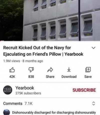
Task: Expand the video description chevron
Action: [x=93, y=48]
